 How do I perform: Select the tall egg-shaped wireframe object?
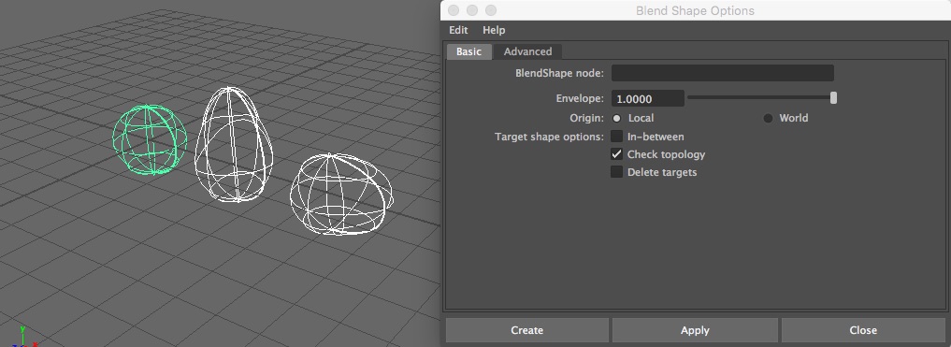[x=234, y=144]
